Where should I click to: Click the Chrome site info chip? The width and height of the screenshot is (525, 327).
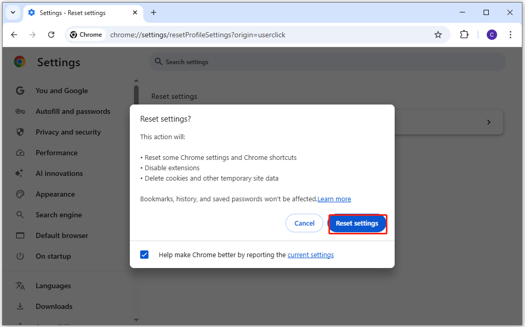86,35
